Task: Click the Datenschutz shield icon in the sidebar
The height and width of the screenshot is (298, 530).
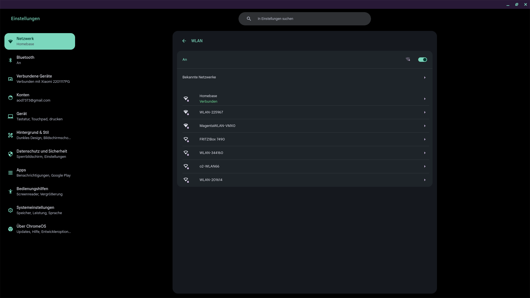Action: (x=10, y=154)
